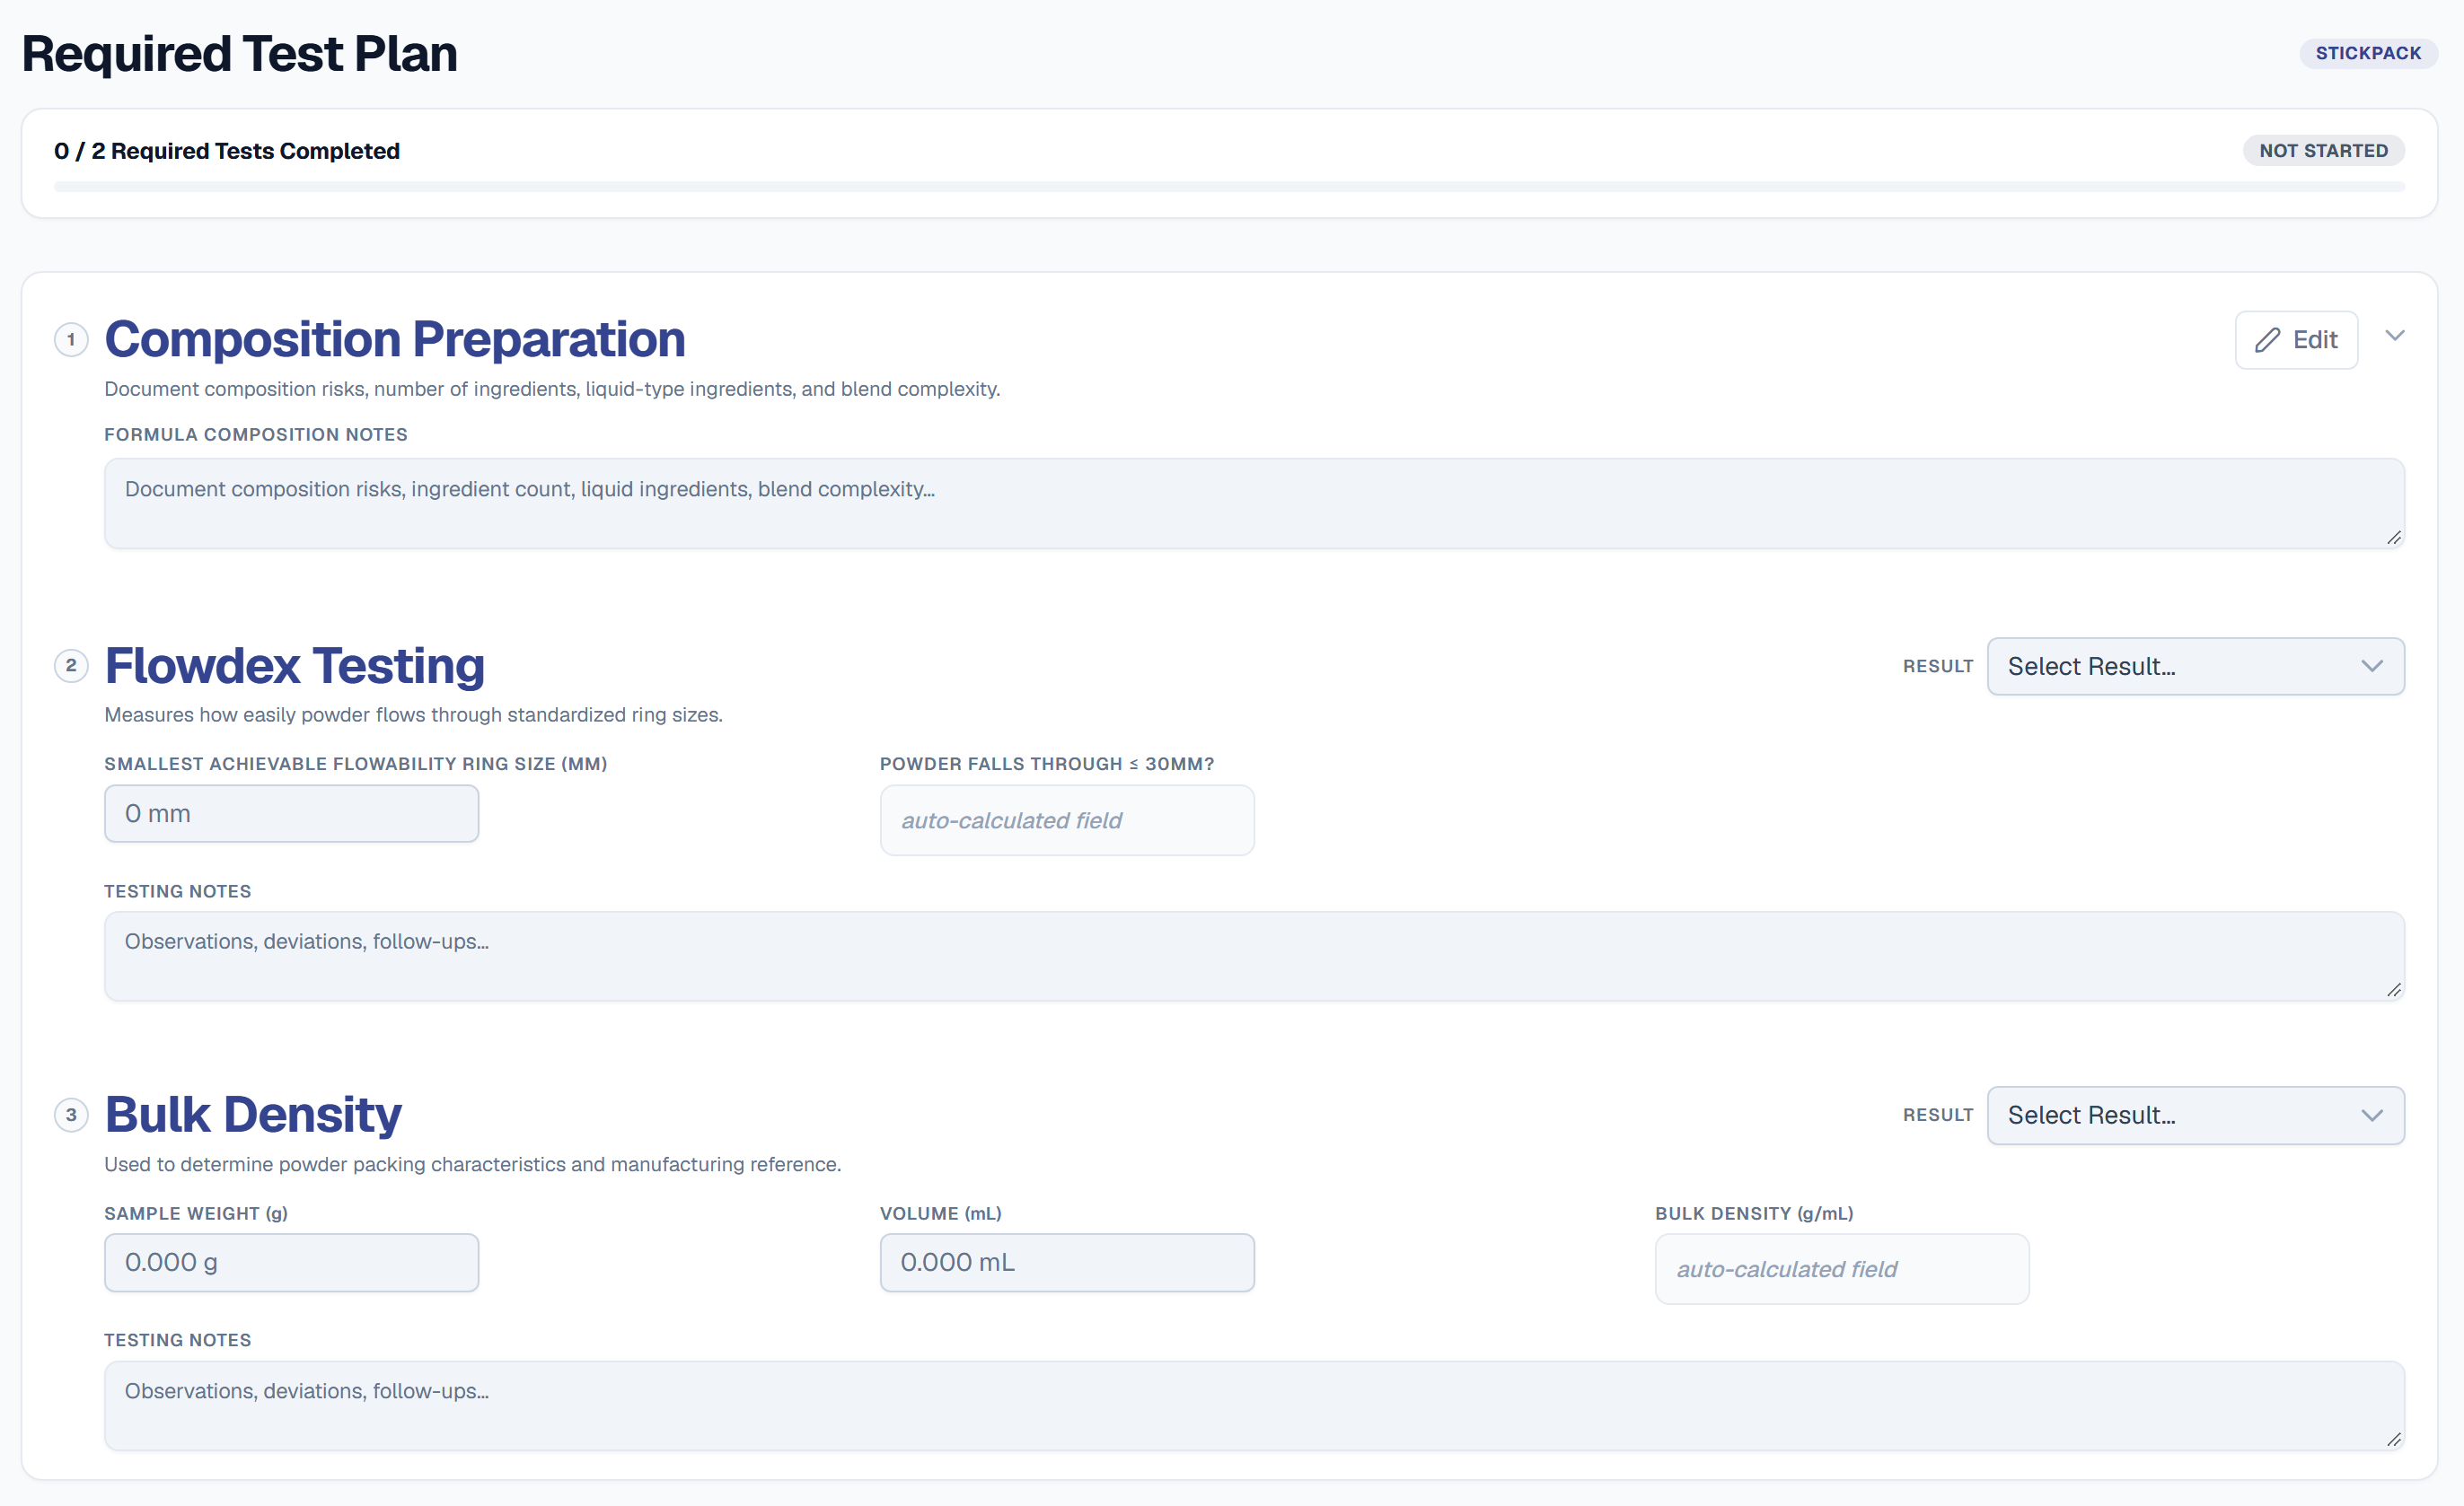Click the Flowdex Testing heading
This screenshot has width=2464, height=1506.
295,666
